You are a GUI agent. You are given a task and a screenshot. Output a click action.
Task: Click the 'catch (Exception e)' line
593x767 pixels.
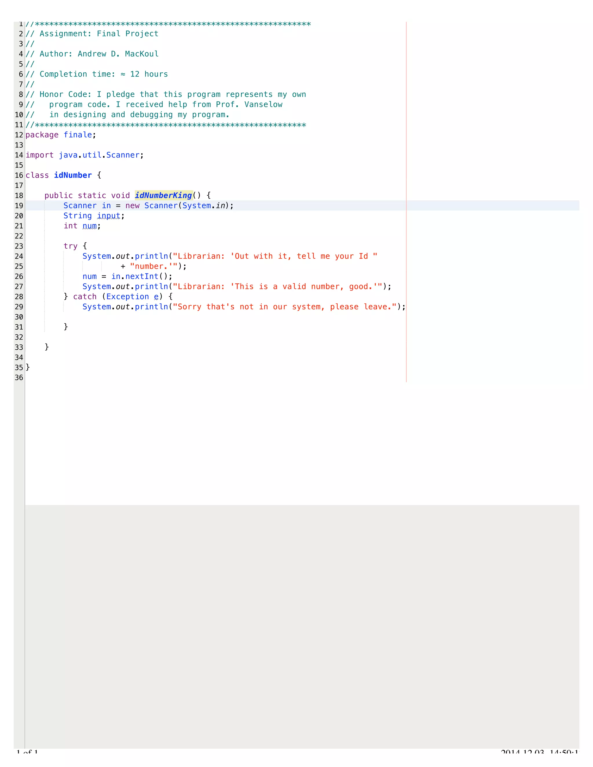tap(118, 297)
